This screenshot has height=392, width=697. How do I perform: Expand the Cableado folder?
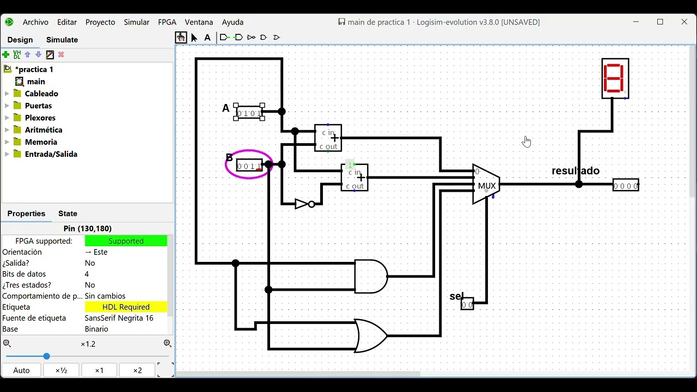click(7, 94)
